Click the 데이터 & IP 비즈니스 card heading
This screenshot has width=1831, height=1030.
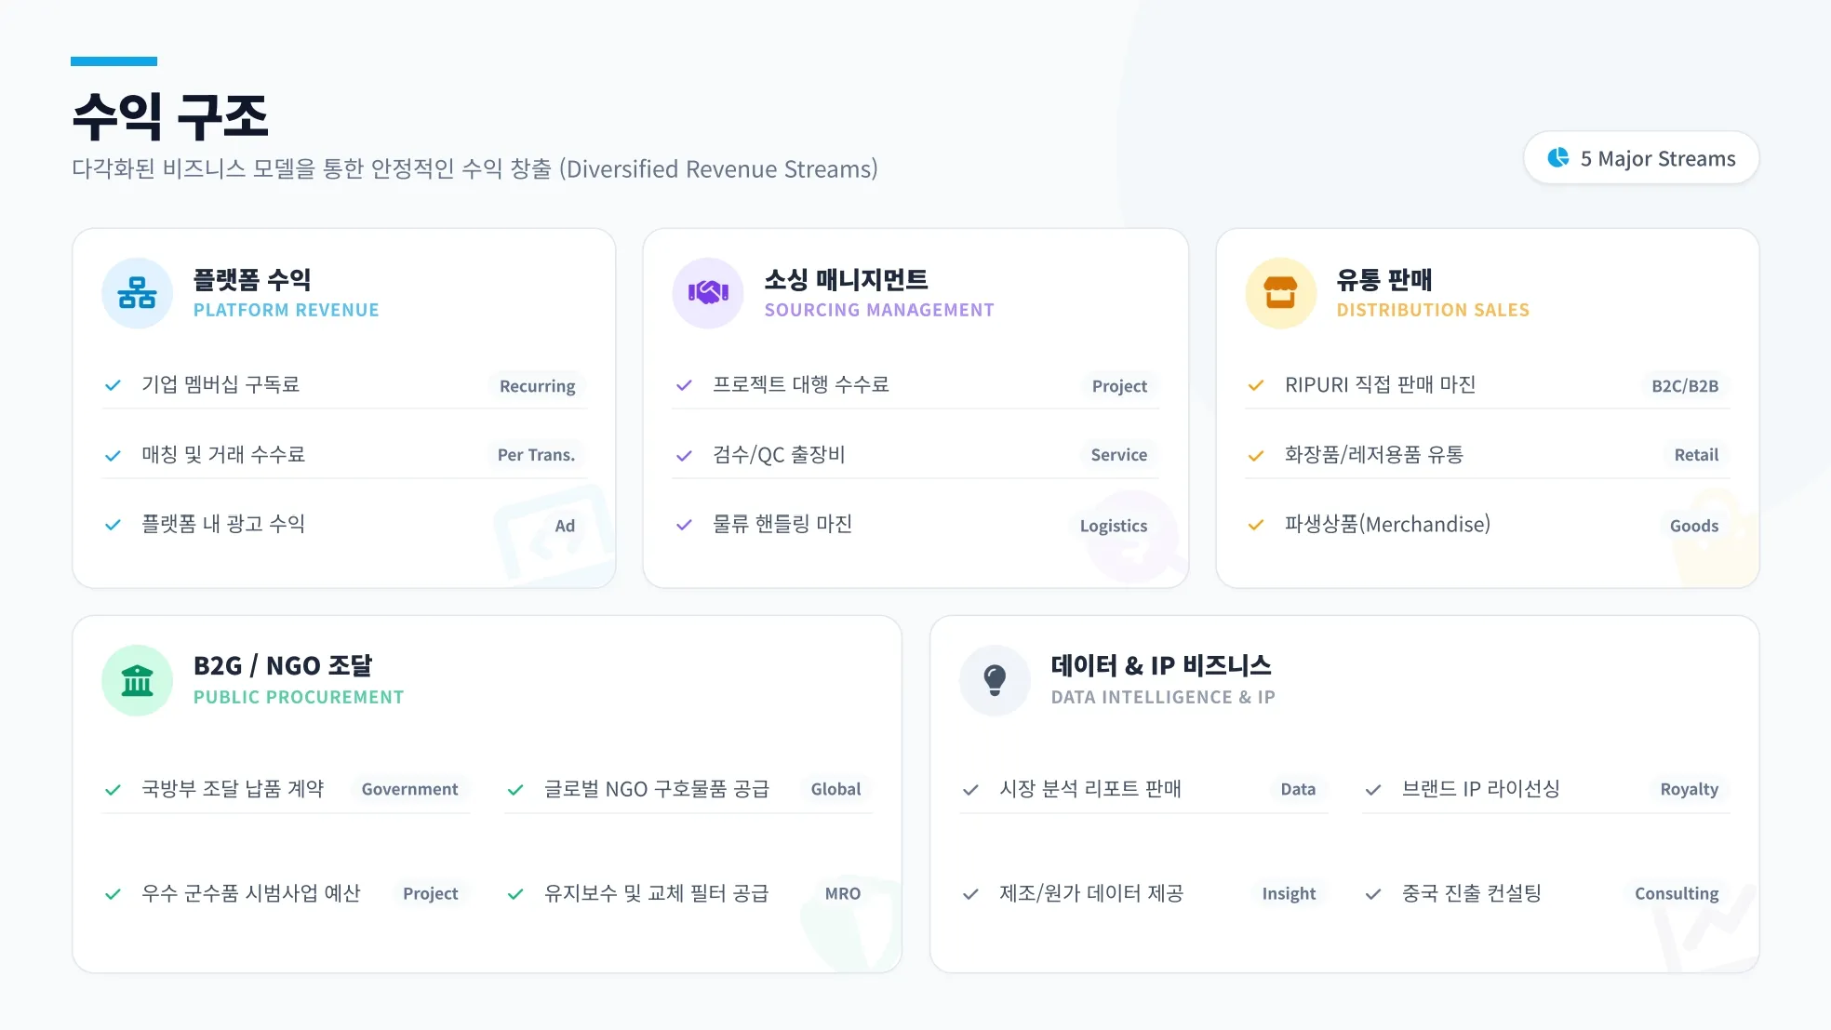click(x=1161, y=666)
